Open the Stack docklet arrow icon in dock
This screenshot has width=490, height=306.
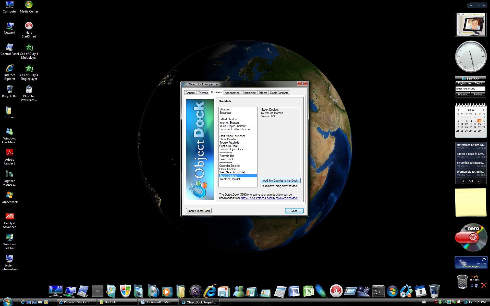(97, 291)
